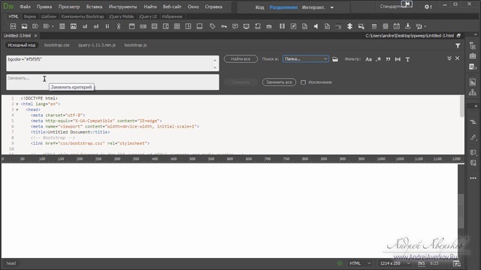The width and height of the screenshot is (481, 270).
Task: Click the Keywords key icon
Action: point(224,27)
